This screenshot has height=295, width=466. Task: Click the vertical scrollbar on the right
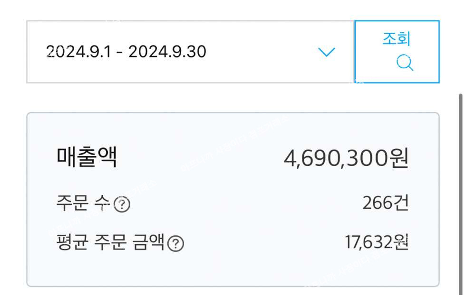pyautogui.click(x=461, y=194)
